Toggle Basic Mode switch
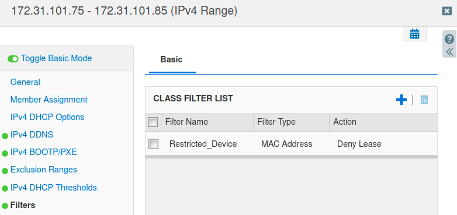457x215 pixels. [13, 59]
